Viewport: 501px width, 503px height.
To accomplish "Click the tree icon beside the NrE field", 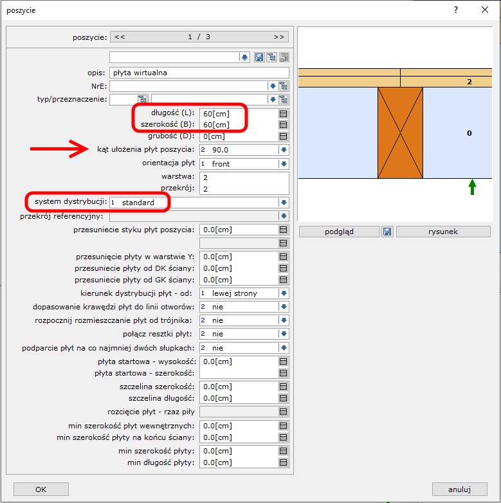I will tap(283, 86).
